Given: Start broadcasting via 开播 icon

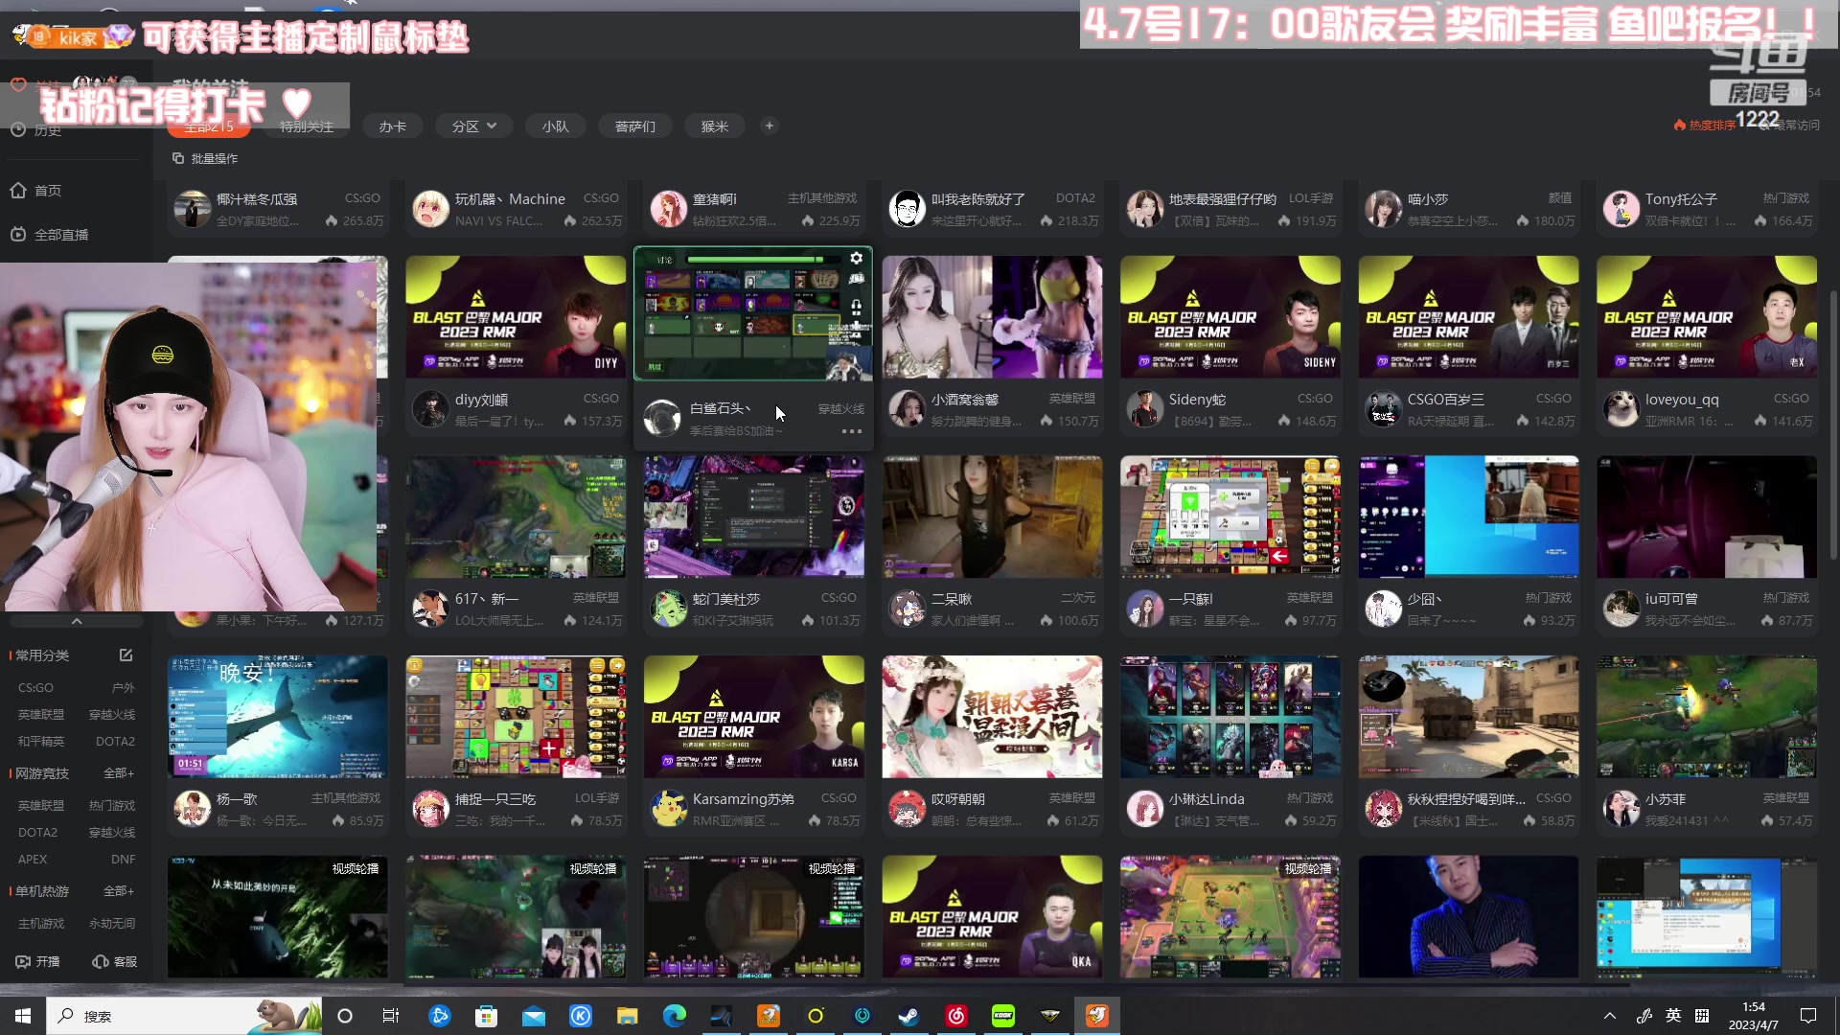Looking at the screenshot, I should tap(37, 961).
